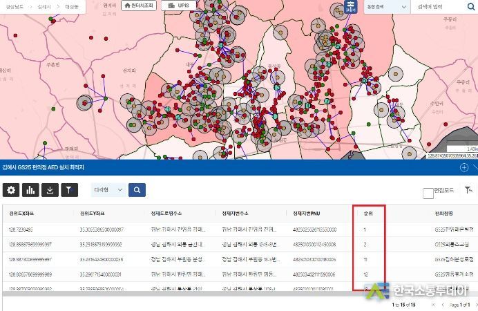Sort by 편의점명 column header
Image resolution: width=478 pixels, height=311 pixels.
coord(444,214)
